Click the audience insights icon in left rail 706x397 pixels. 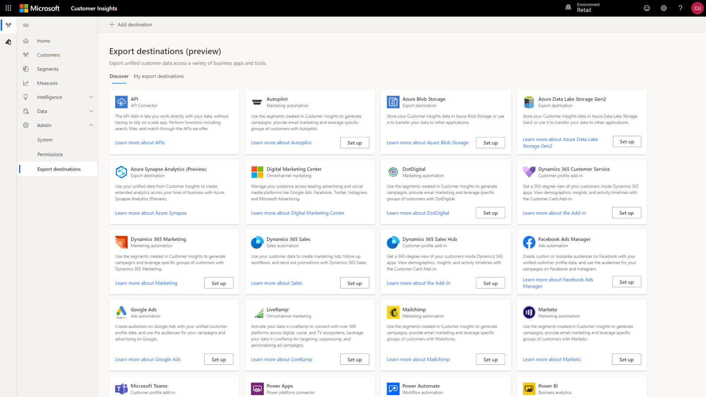[x=8, y=25]
